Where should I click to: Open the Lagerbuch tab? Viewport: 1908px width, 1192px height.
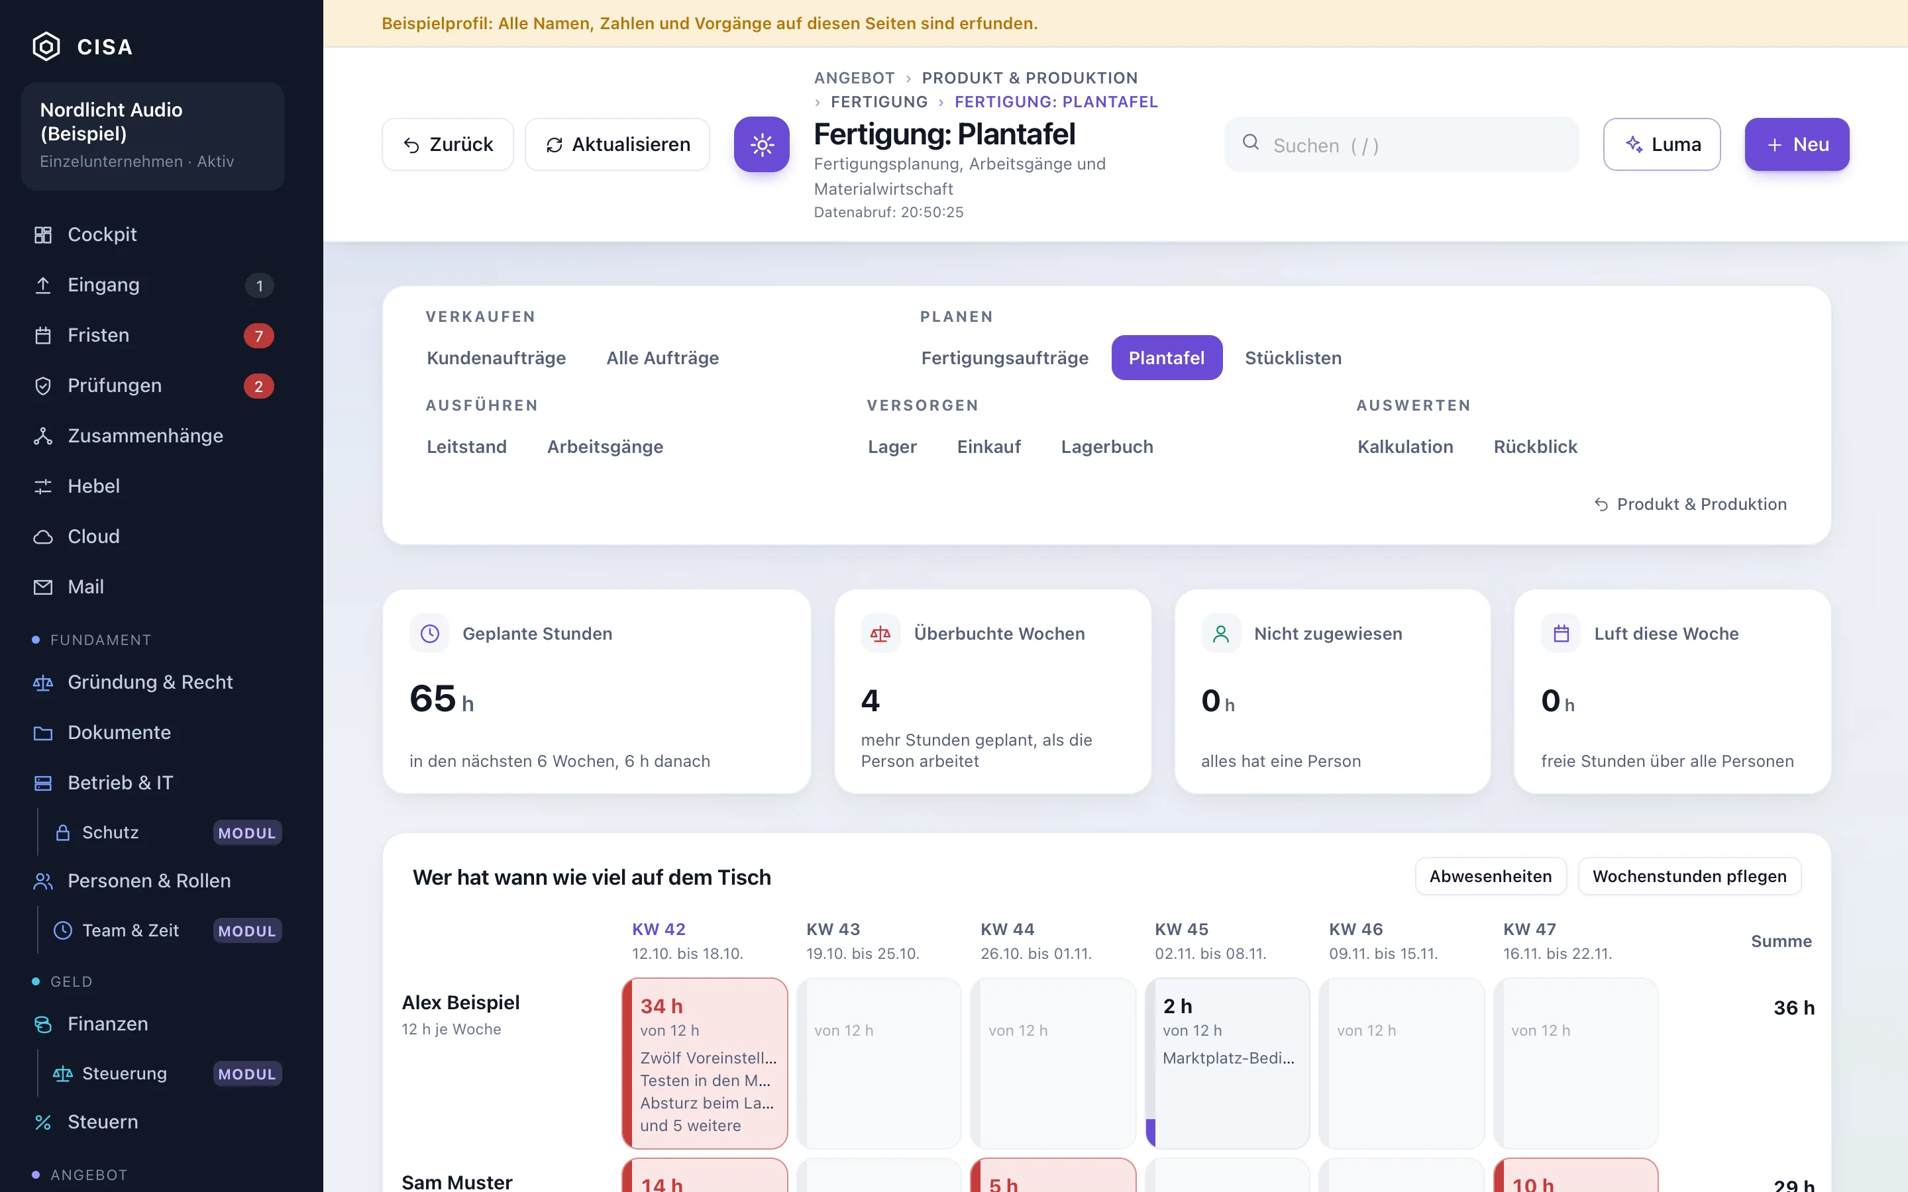1107,447
